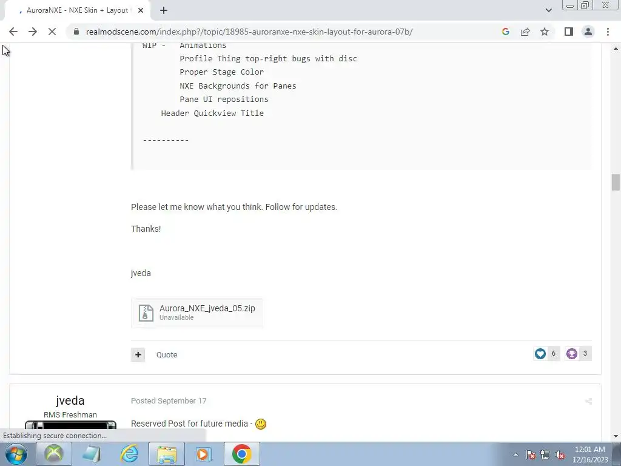This screenshot has width=621, height=466.
Task: Share this page icon
Action: [x=525, y=32]
